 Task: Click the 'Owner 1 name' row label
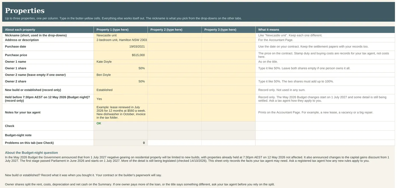tap(15, 62)
